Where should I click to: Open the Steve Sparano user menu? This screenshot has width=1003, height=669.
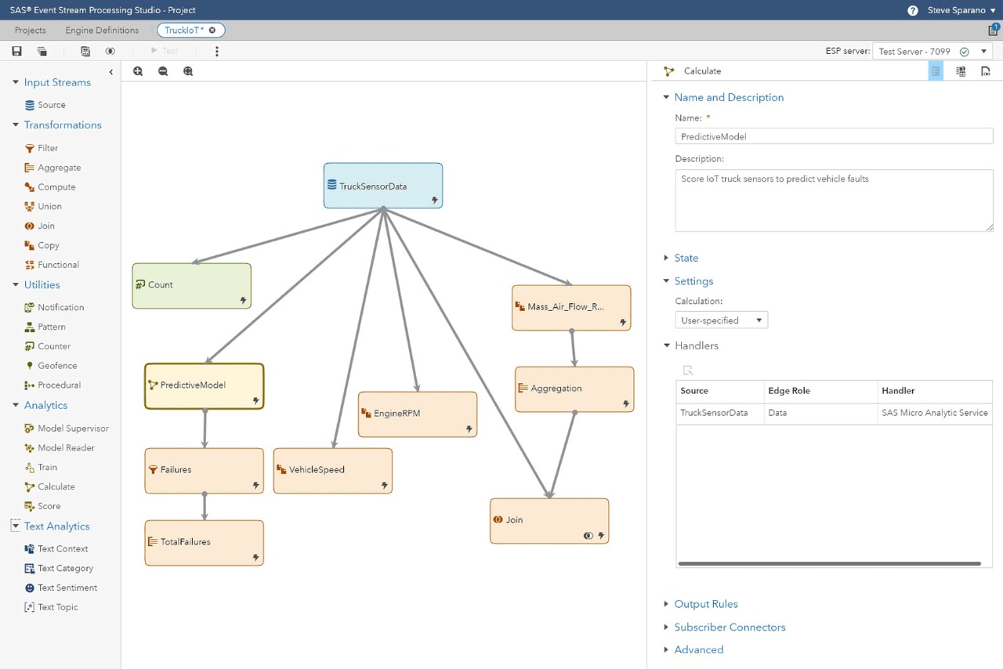[962, 10]
